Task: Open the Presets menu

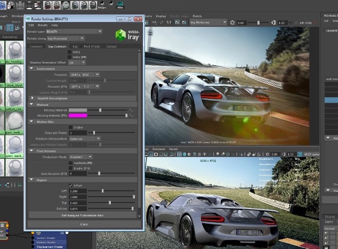Action: click(42, 25)
